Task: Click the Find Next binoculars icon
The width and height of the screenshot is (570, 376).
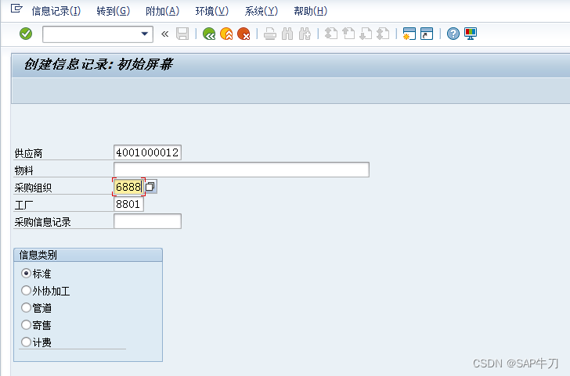Action: (x=305, y=34)
